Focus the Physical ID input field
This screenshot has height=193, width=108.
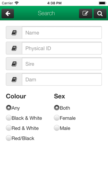click(x=62, y=48)
